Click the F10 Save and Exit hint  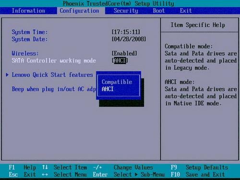pyautogui.click(x=198, y=175)
